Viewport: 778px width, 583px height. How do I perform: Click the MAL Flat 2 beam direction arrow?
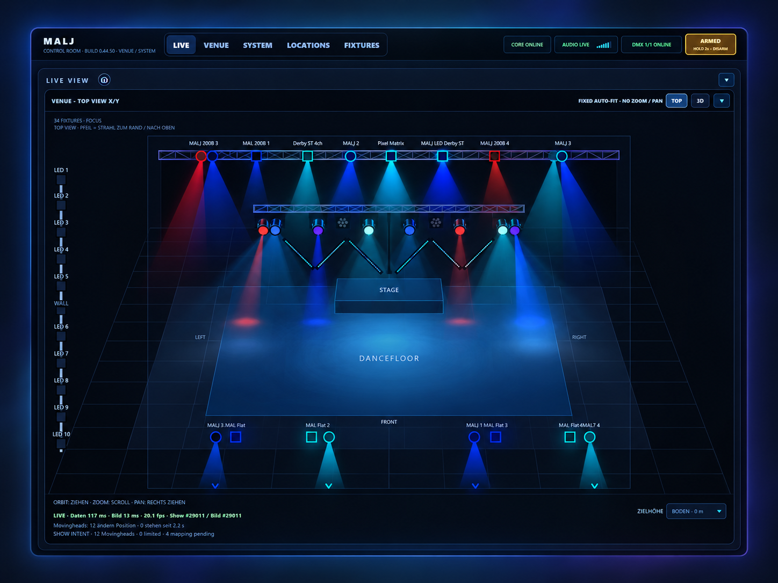(329, 486)
